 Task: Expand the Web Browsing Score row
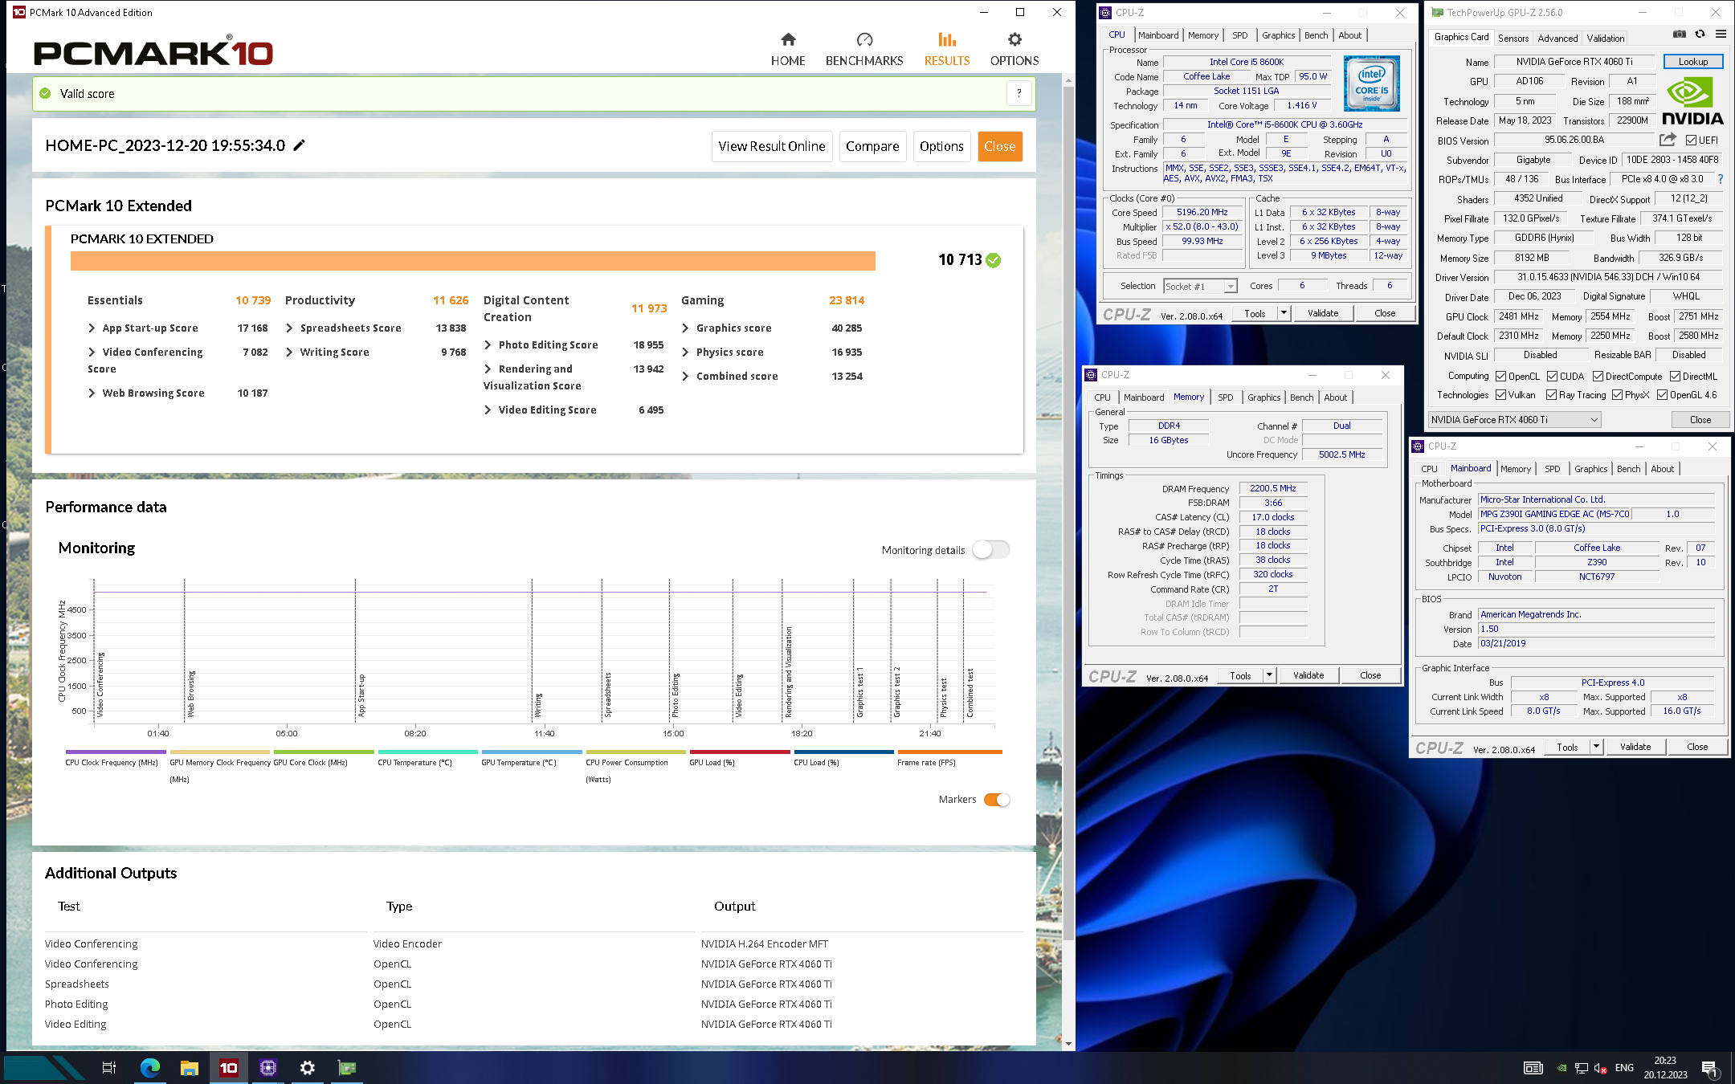(x=92, y=393)
